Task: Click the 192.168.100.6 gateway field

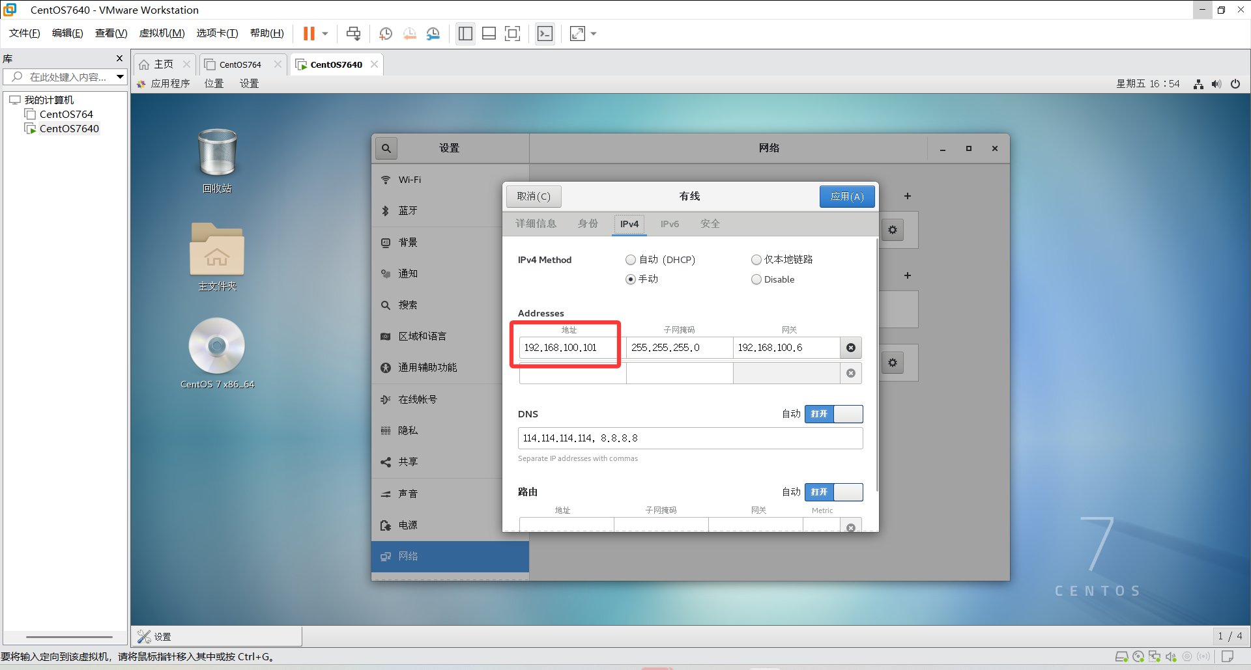Action: [x=786, y=348]
